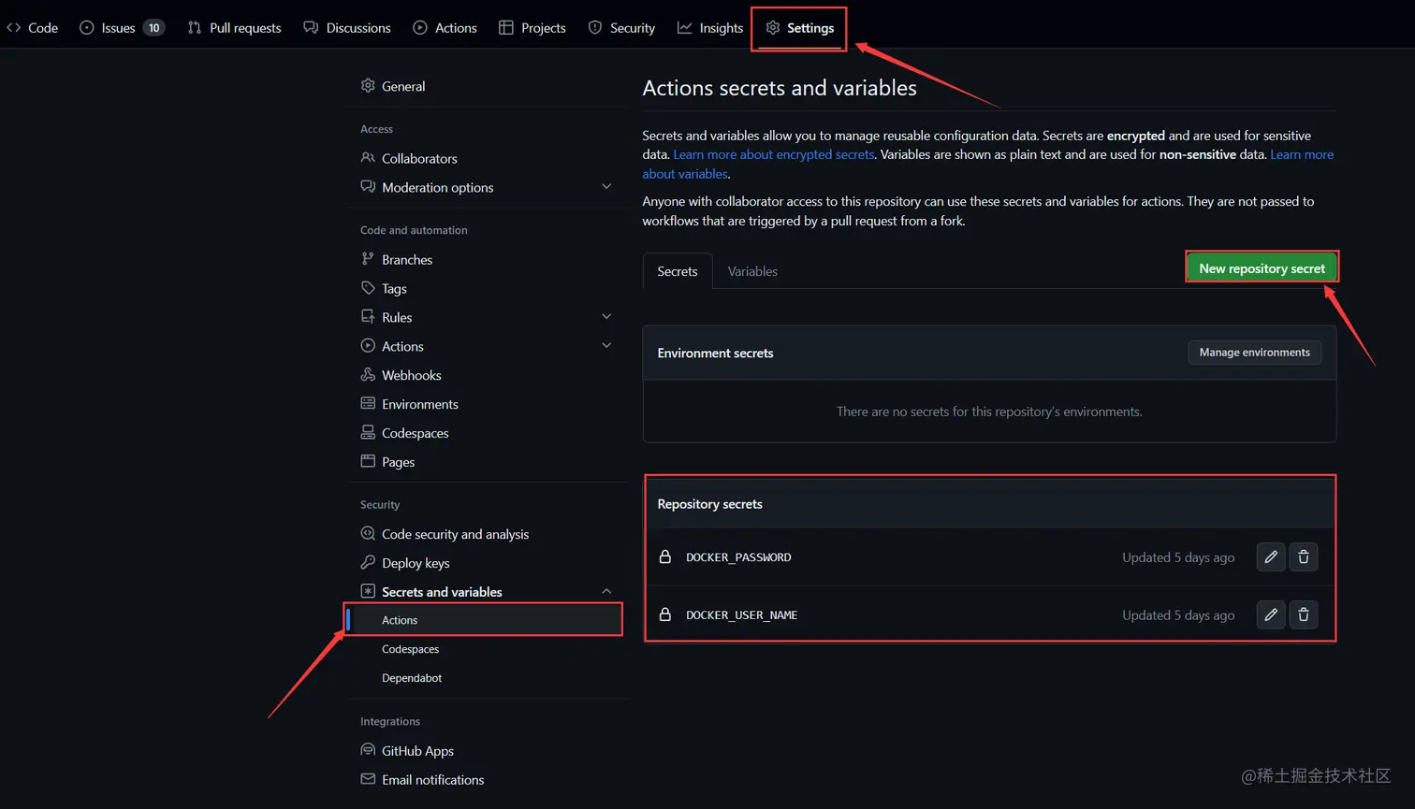Click the Tags label icon
1415x809 pixels.
coord(368,288)
